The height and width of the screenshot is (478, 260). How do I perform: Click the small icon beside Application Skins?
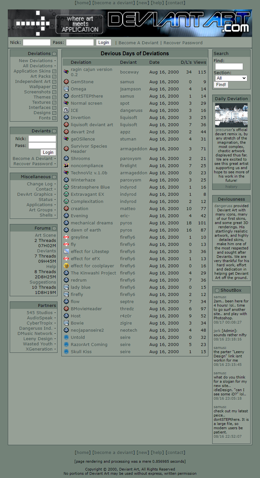(x=54, y=71)
